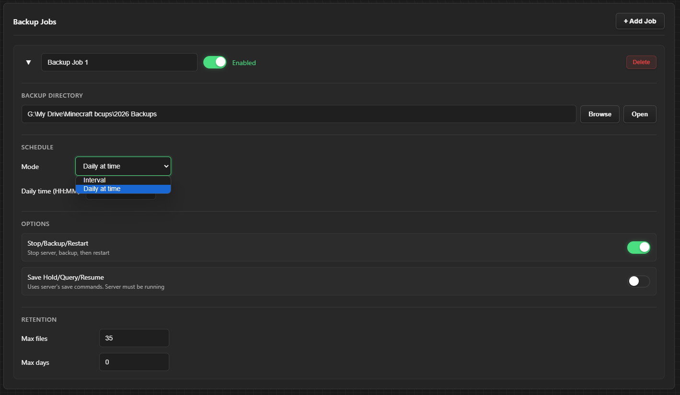The width and height of the screenshot is (680, 395).
Task: Click the green 'Enabled' status label
Action: 244,63
